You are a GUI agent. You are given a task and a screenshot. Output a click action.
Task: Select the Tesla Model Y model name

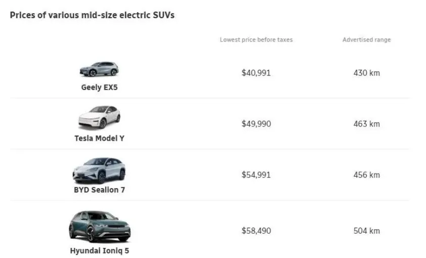click(99, 138)
